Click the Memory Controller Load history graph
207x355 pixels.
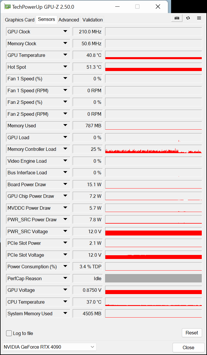153,149
